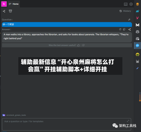
Task: Share the conversation using top share icon
Action: [4, 11]
